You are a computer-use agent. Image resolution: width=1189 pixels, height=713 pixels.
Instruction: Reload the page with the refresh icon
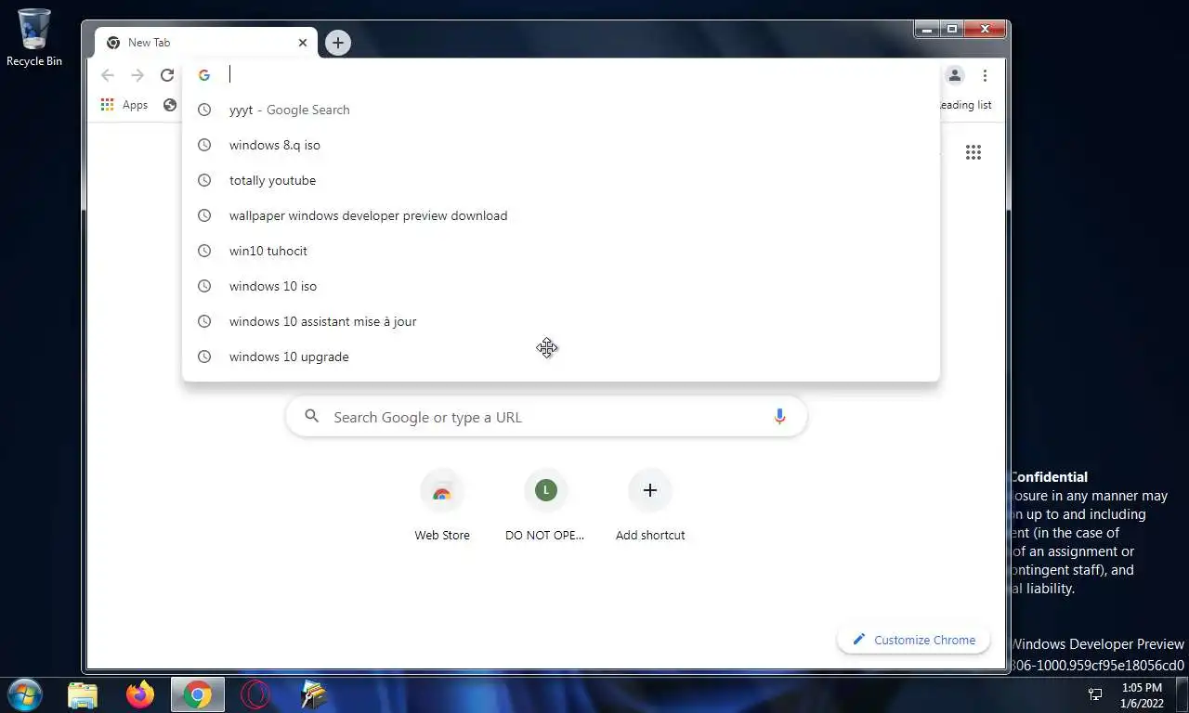[167, 75]
